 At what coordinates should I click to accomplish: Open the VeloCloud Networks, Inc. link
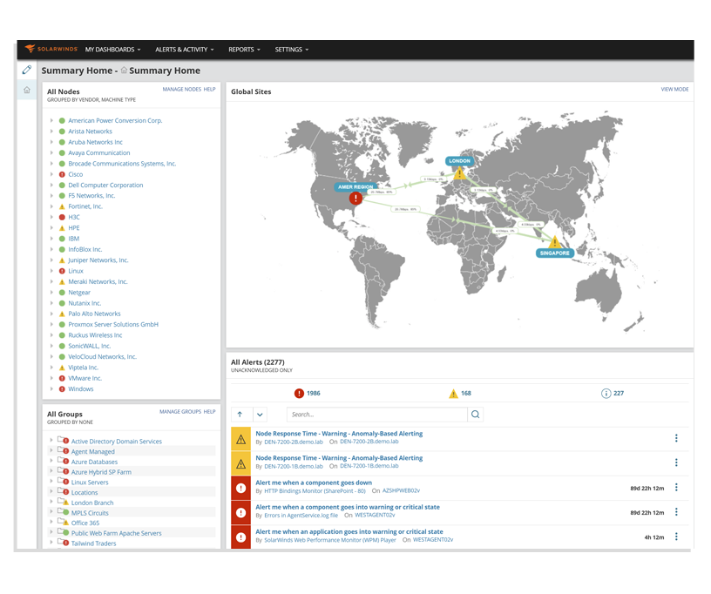tap(103, 356)
